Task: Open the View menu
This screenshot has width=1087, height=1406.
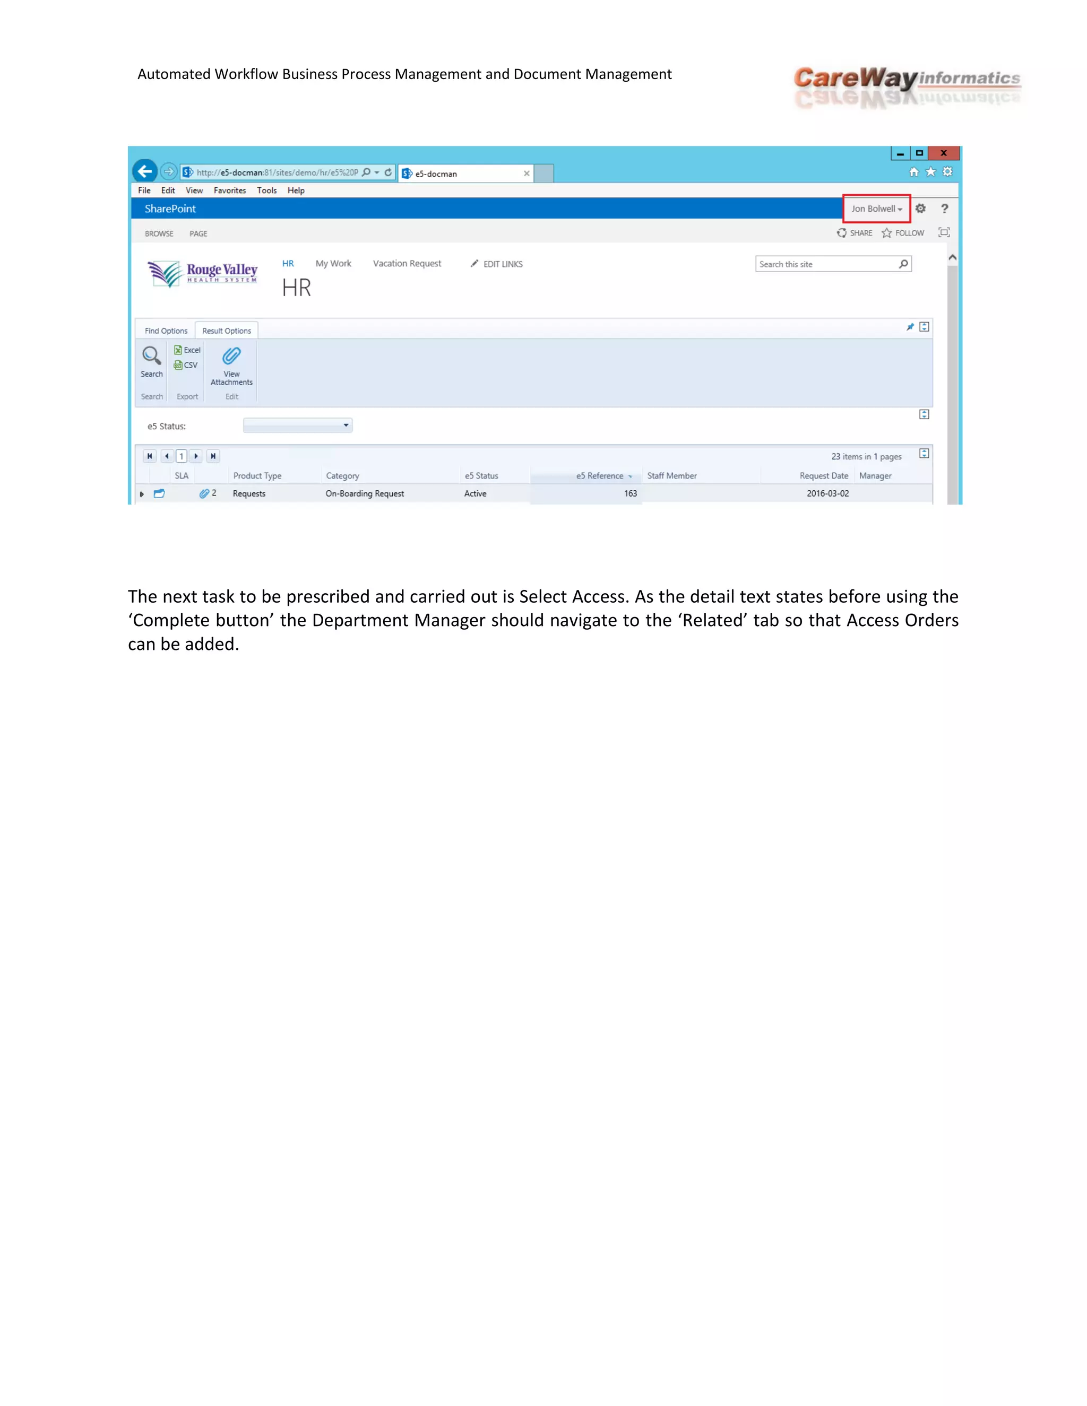Action: click(x=194, y=190)
